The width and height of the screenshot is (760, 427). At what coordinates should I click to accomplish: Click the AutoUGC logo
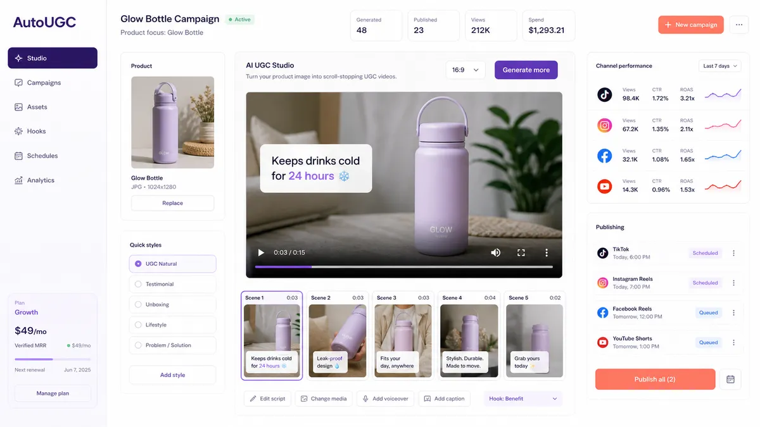coord(44,22)
